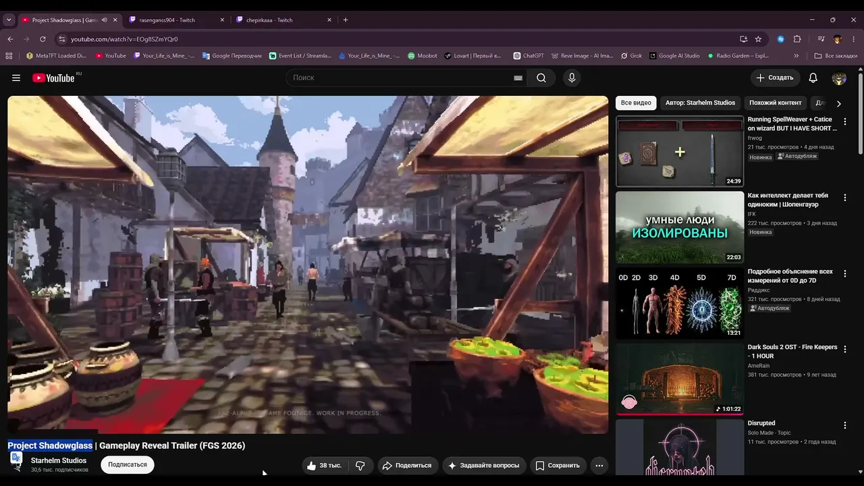This screenshot has height=486, width=864.
Task: Open a new browser tab
Action: [x=346, y=20]
